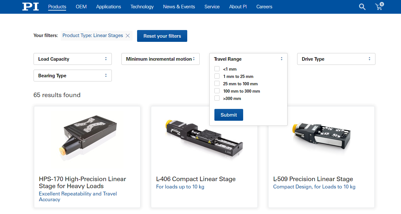The image size is (401, 214).
Task: Open the Load Capacity dropdown
Action: coord(73,59)
